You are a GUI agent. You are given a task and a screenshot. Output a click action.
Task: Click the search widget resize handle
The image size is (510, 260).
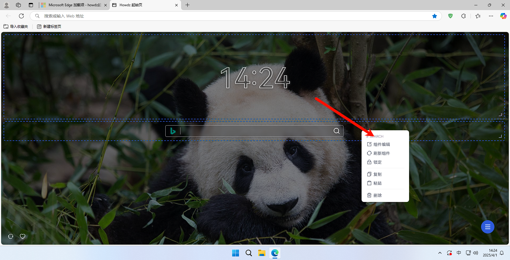coord(500,136)
